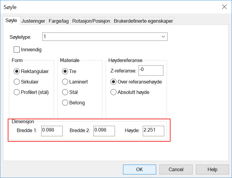
Task: Set material to Stål
Action: click(x=65, y=92)
